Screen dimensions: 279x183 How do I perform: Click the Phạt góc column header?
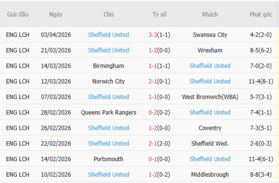pyautogui.click(x=261, y=15)
